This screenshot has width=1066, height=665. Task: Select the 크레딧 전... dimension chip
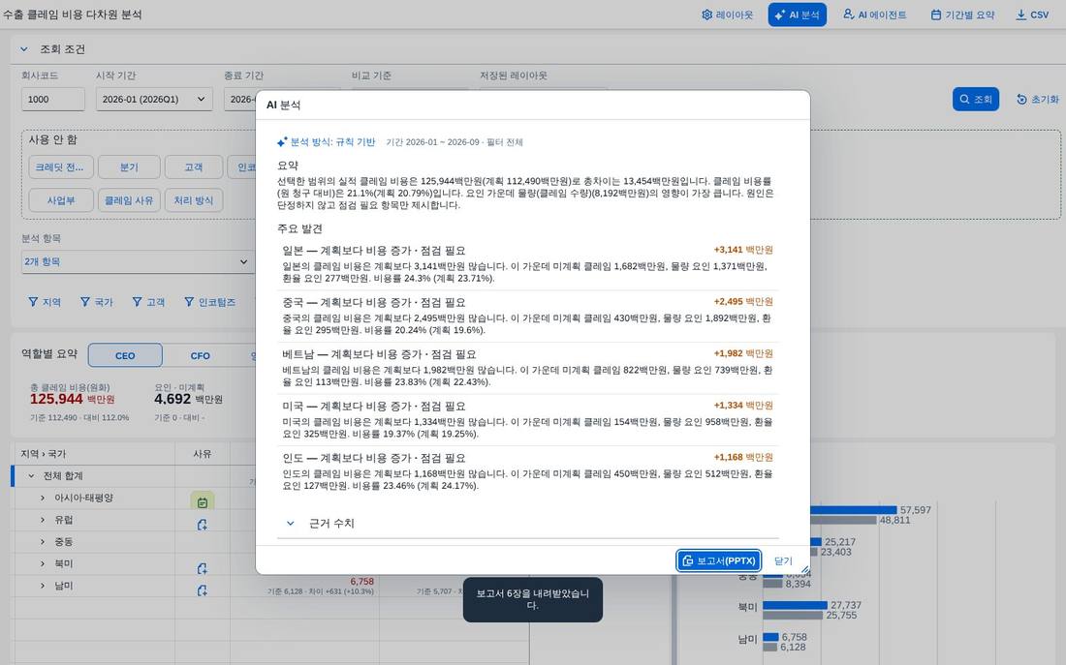[x=60, y=167]
